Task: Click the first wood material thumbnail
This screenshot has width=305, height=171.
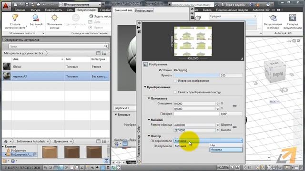Action: (50, 152)
